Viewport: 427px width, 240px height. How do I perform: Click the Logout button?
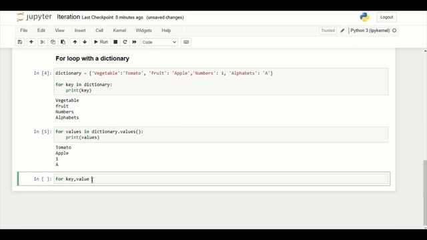coord(387,17)
